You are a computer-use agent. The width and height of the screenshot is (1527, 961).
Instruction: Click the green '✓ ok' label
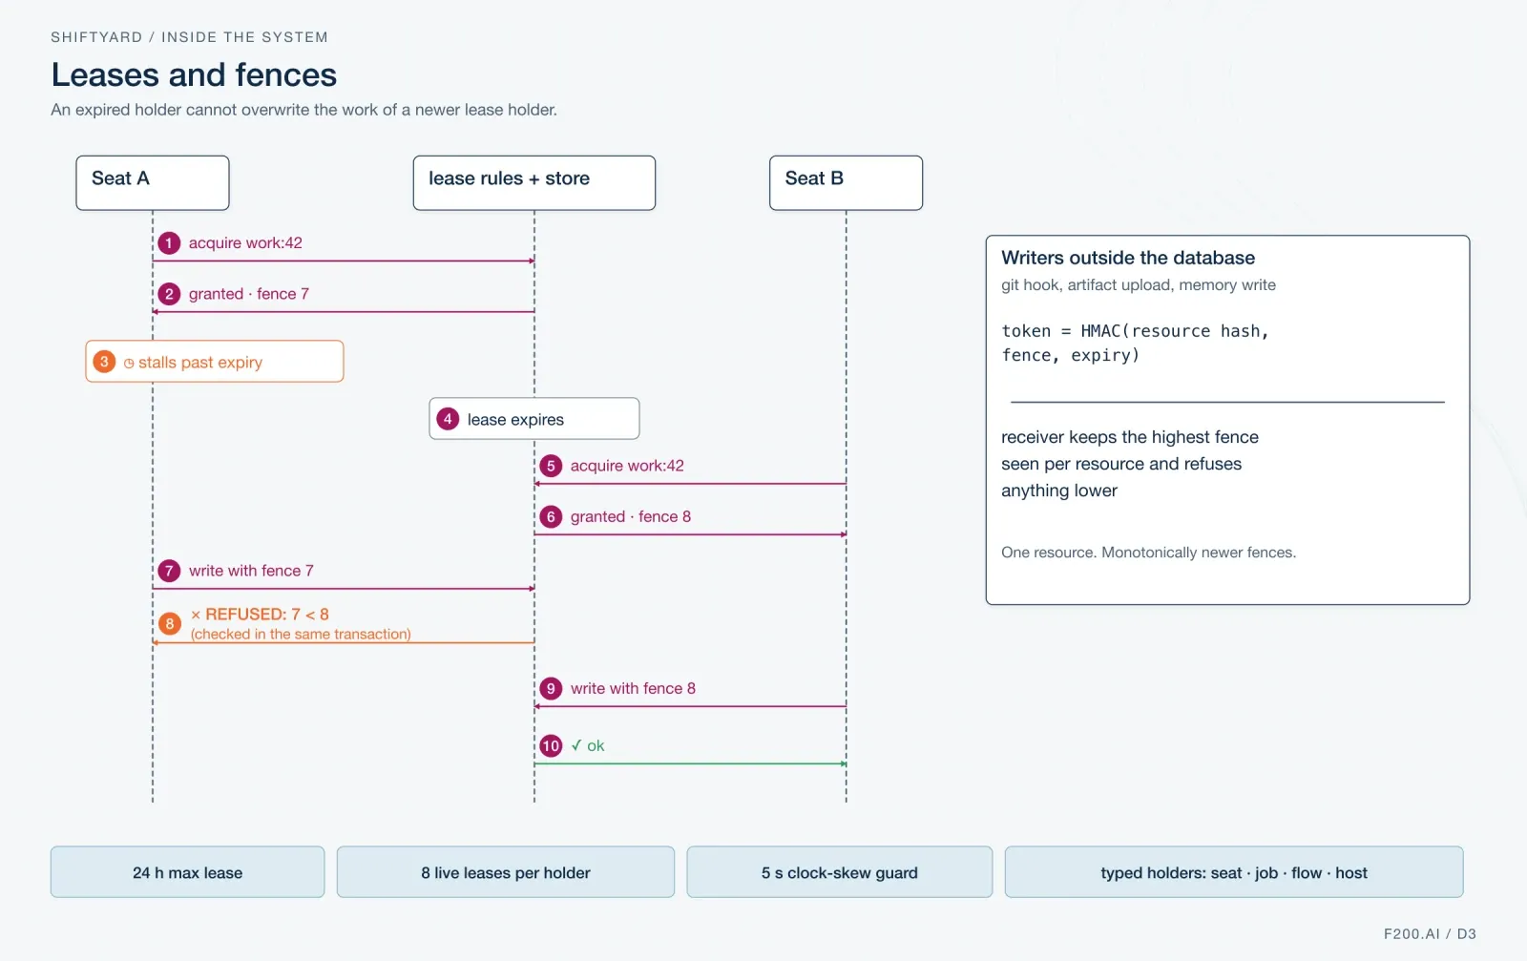[x=587, y=745]
